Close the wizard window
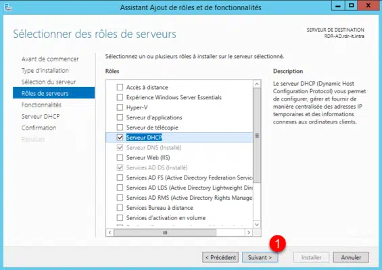This screenshot has height=270, width=382. coord(368,6)
